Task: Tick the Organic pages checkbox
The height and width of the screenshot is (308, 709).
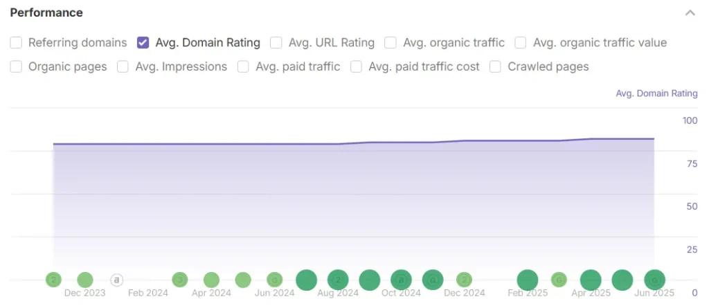Action: pos(16,67)
